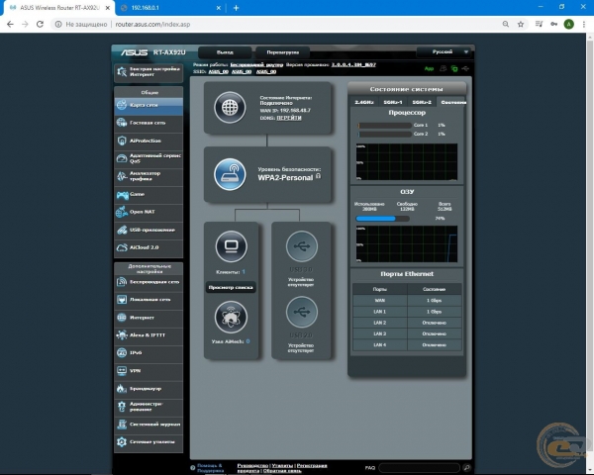
Task: Open Адаптивный сервис QoS
Action: (148, 158)
